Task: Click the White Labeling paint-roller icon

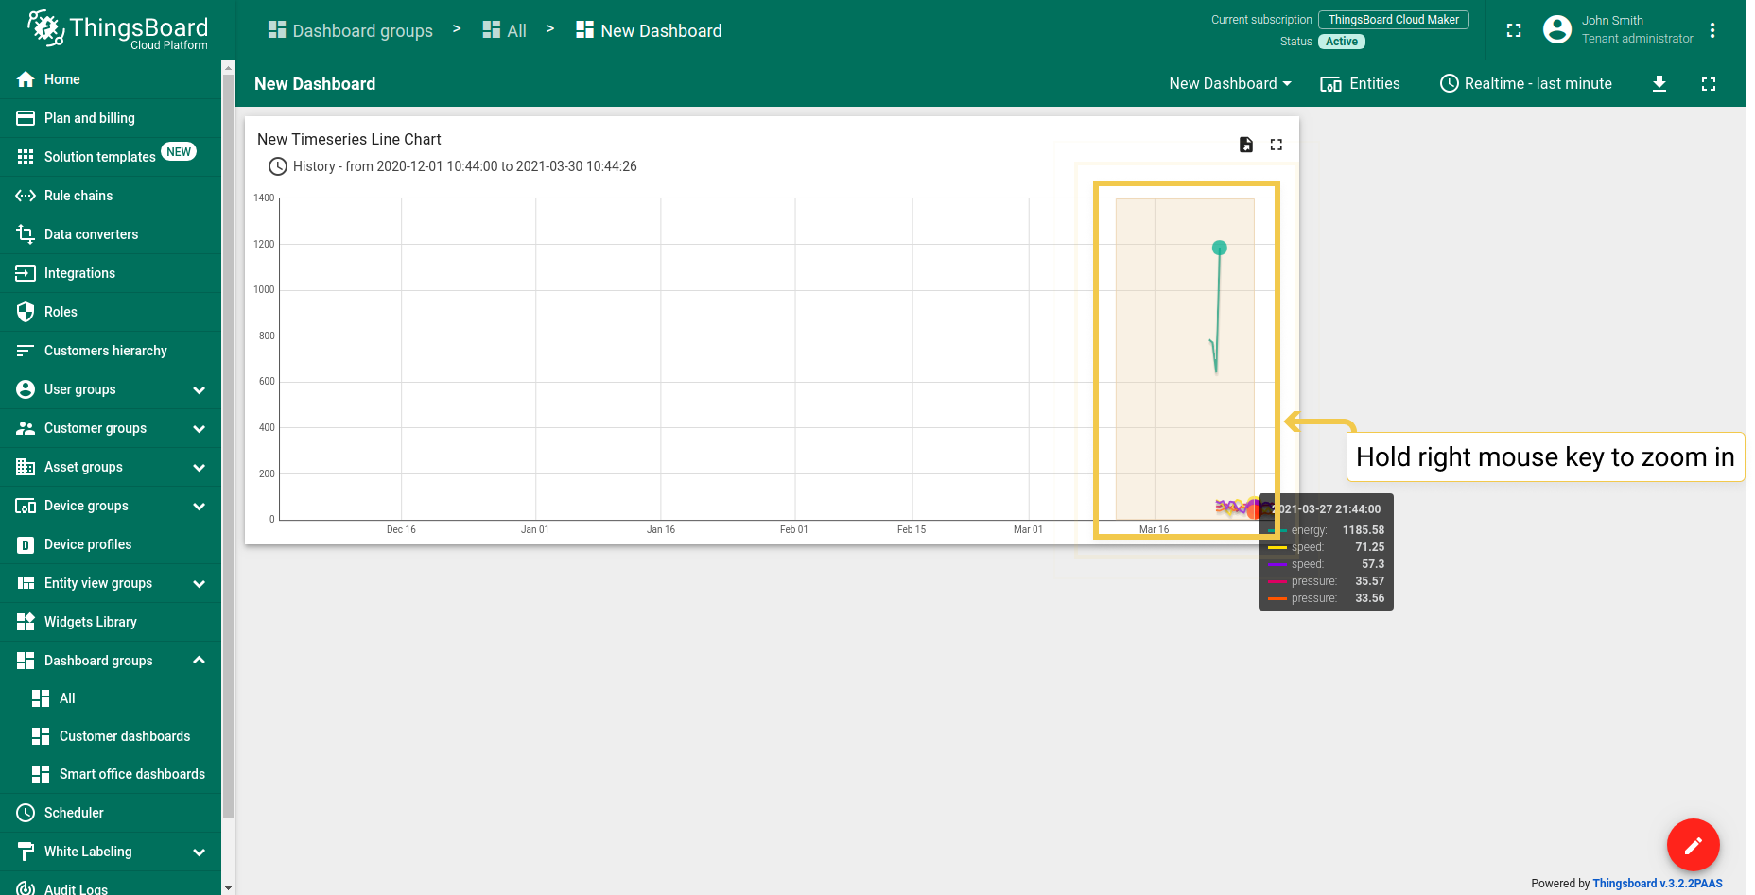Action: [x=26, y=852]
